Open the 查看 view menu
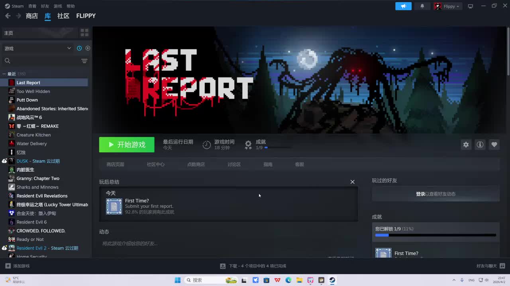The image size is (510, 286). click(x=32, y=6)
